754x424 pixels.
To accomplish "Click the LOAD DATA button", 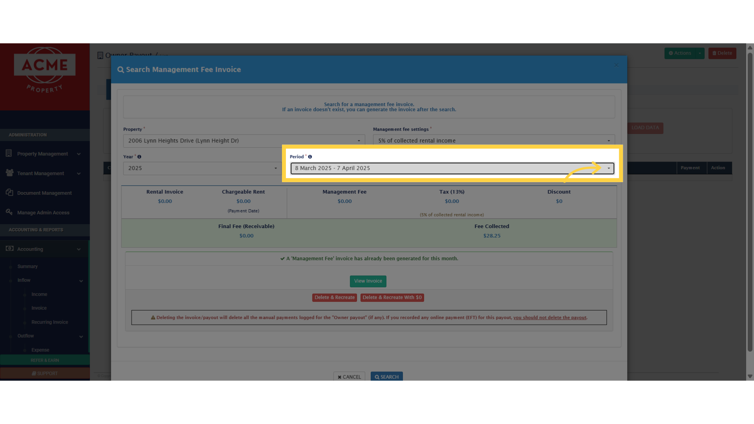I will tap(645, 128).
